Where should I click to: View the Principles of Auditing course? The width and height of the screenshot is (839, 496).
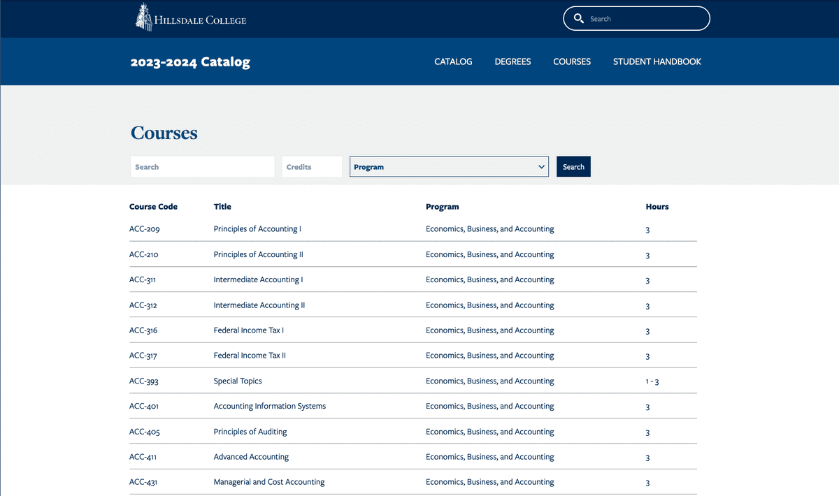click(x=250, y=431)
